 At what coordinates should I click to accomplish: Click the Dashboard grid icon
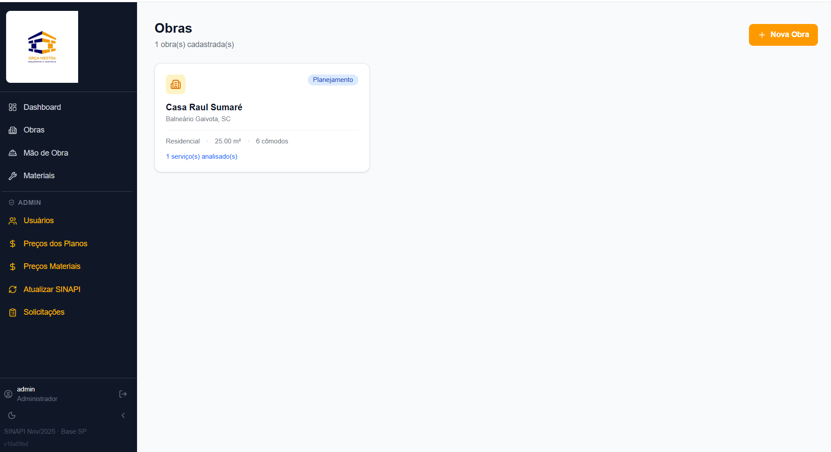point(13,107)
